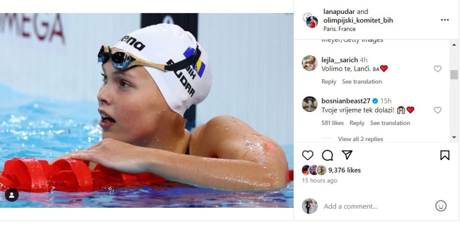The height and width of the screenshot is (240, 460).
Task: Click the Add a comment field
Action: coord(377,206)
